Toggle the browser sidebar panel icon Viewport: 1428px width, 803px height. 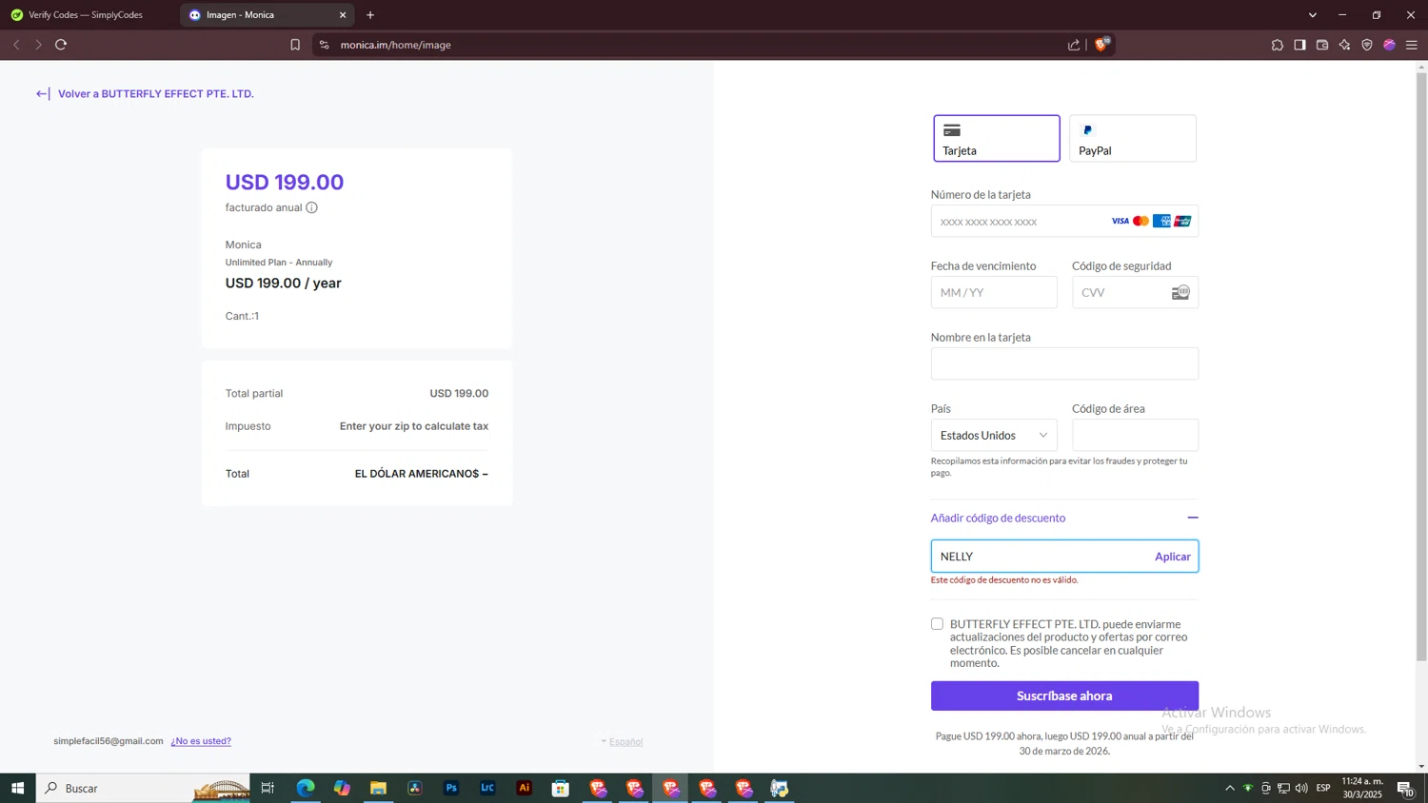[x=1299, y=45]
